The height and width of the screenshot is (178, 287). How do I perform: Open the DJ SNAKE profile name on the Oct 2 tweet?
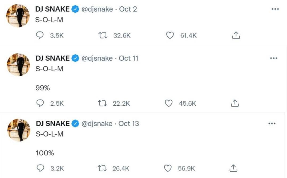tap(52, 9)
